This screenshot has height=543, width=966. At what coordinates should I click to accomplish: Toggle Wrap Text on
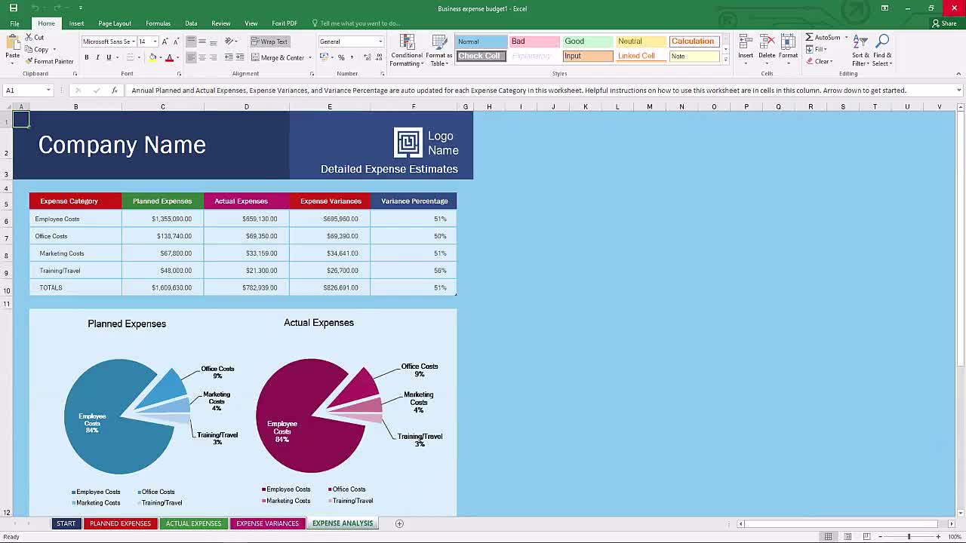(269, 41)
